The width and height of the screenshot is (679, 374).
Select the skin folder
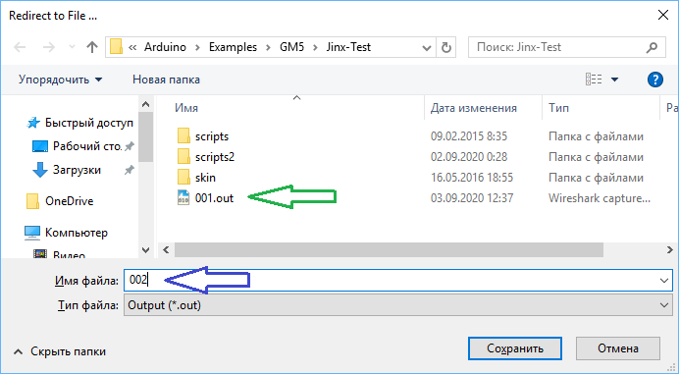[x=196, y=178]
